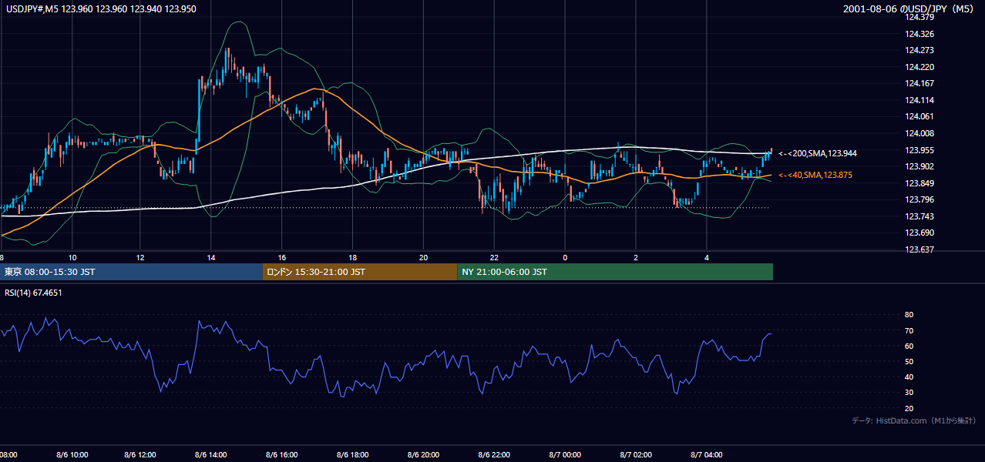Click the 123.902 price axis label
This screenshot has width=985, height=462.
point(919,167)
